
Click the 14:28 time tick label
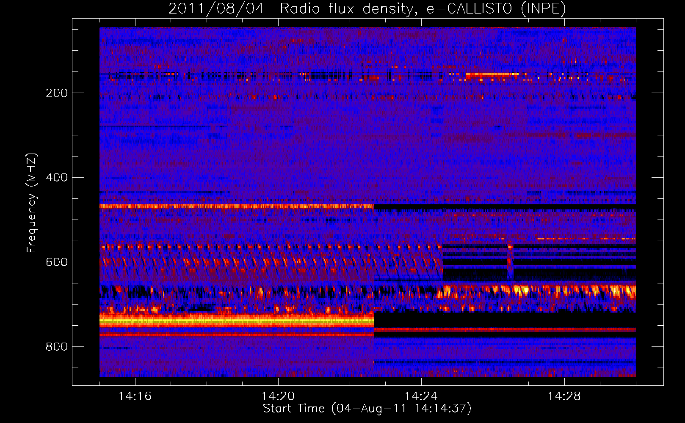(x=564, y=396)
